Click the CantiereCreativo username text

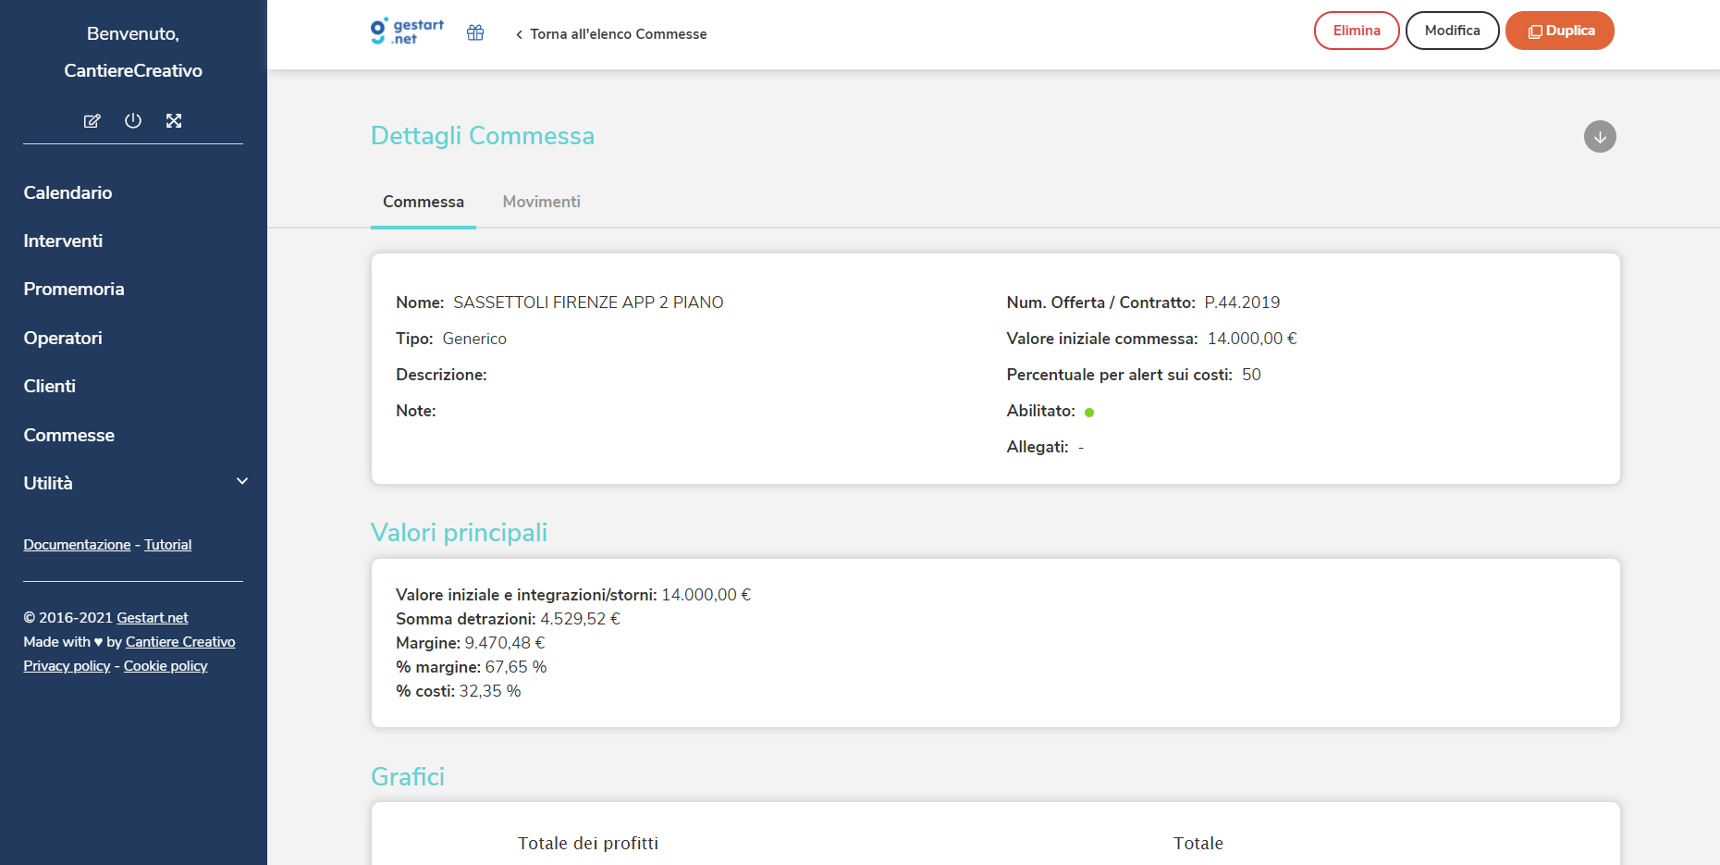tap(133, 70)
